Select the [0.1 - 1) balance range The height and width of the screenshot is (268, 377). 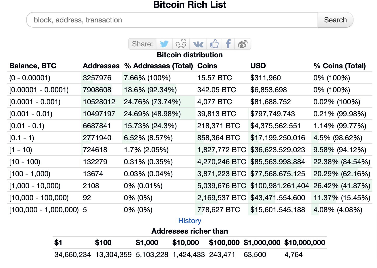(22, 138)
